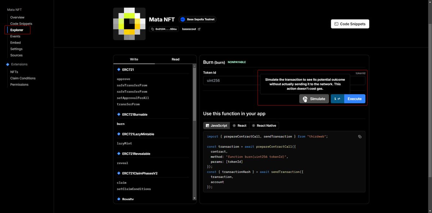Viewport: 432px width, 213px height.
Task: Click the ERC721 extension diamond icon
Action: [119, 70]
